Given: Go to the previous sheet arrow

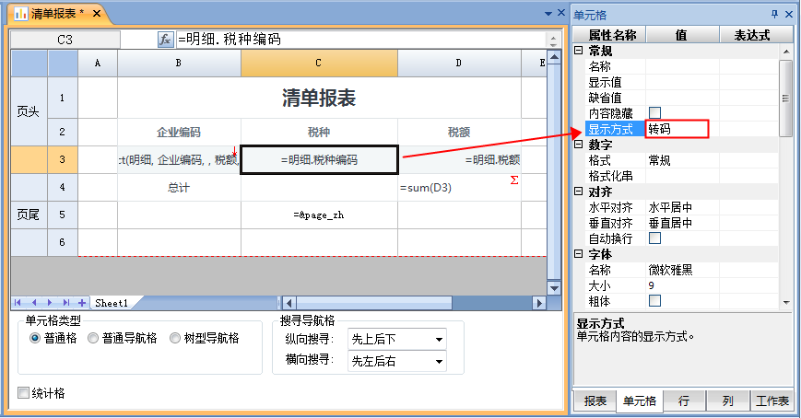Looking at the screenshot, I should tap(35, 303).
